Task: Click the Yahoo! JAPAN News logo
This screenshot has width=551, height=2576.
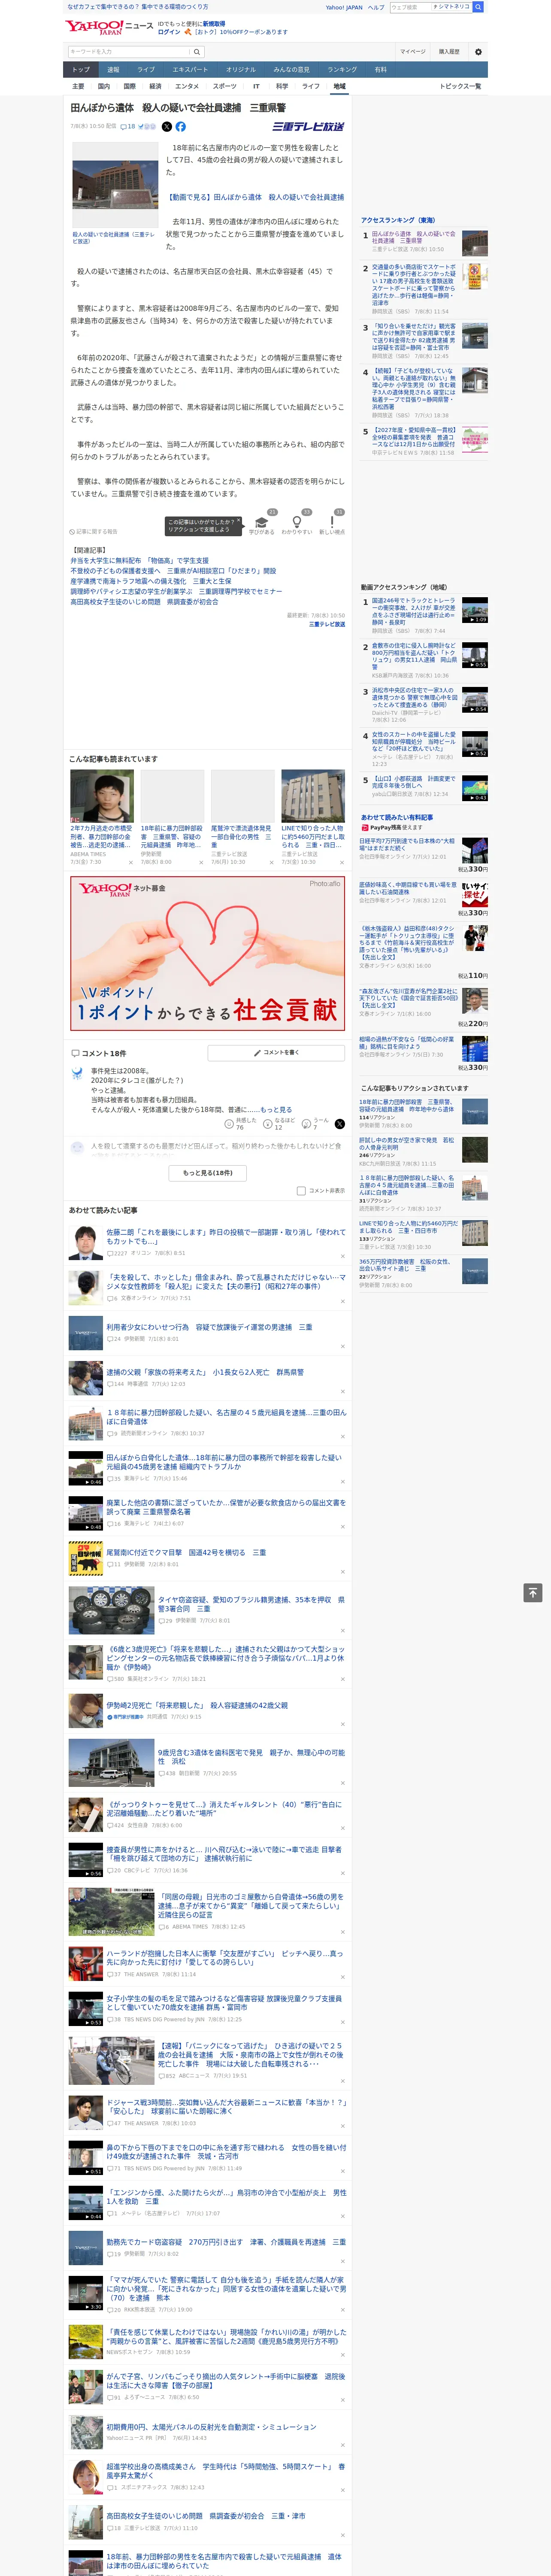Action: coord(109,27)
